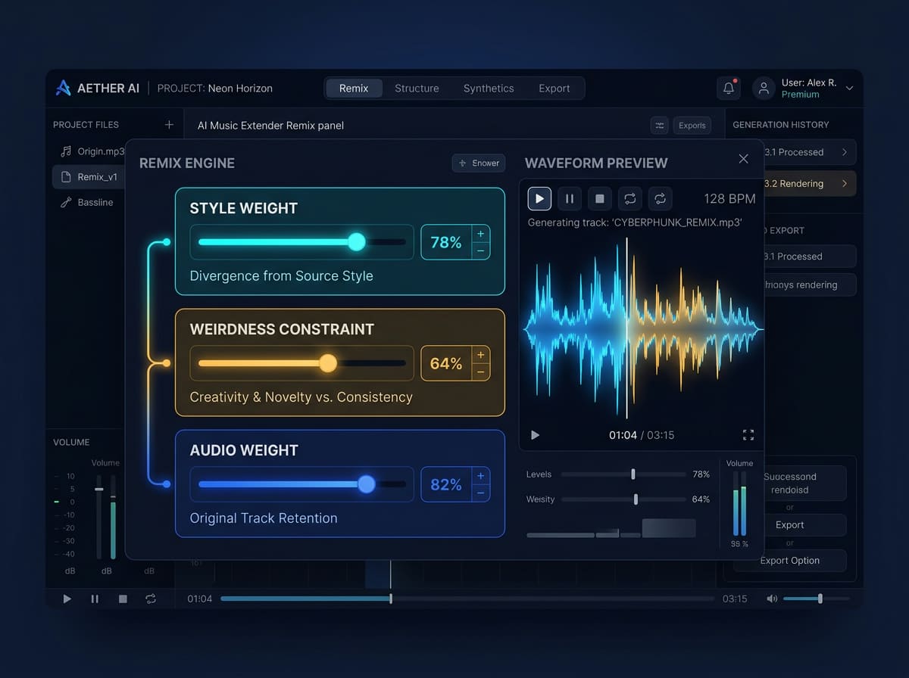
Task: Select Remix_v1 in Project Files
Action: [x=97, y=176]
